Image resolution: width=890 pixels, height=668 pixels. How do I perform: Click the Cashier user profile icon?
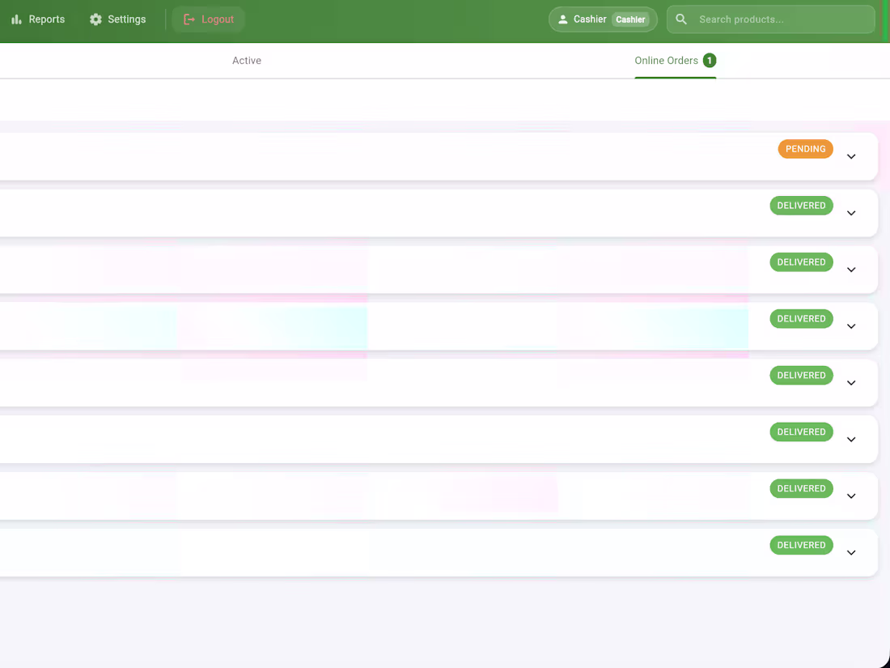(563, 19)
